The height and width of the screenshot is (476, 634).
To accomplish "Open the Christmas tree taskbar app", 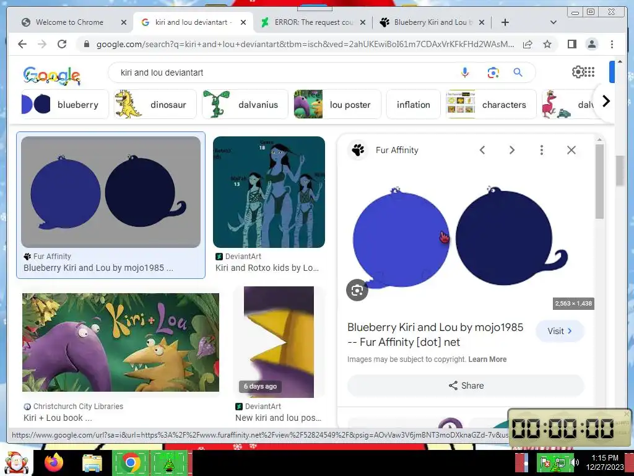I will [169, 463].
